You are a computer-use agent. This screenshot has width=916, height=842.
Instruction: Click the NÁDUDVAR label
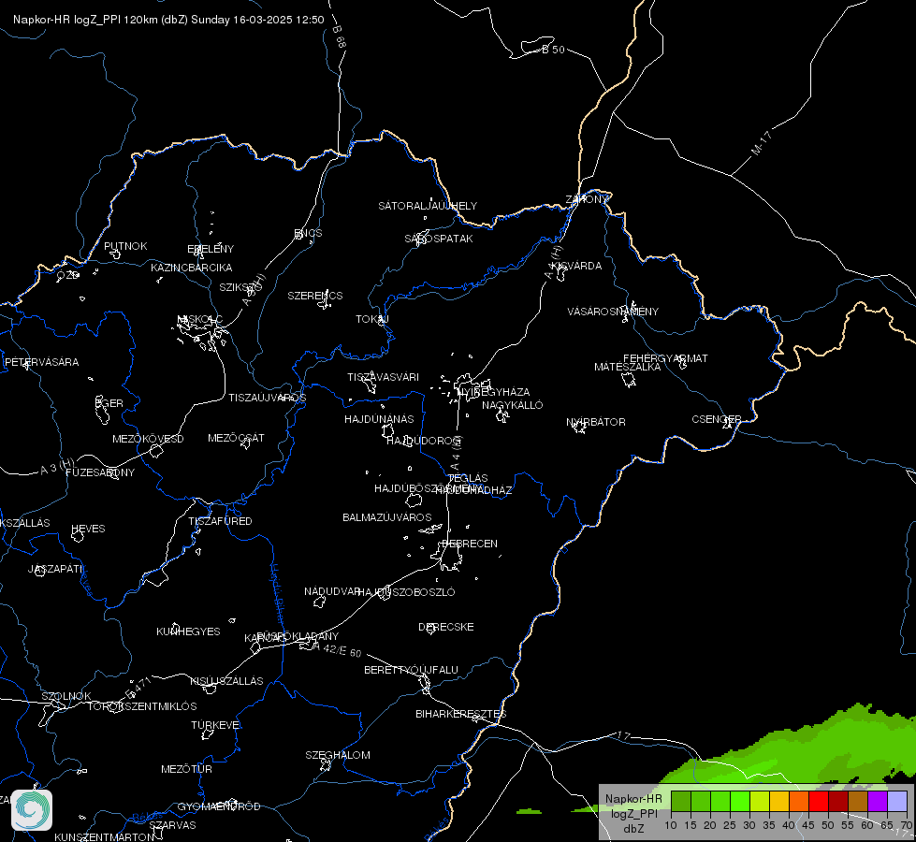[x=332, y=591]
